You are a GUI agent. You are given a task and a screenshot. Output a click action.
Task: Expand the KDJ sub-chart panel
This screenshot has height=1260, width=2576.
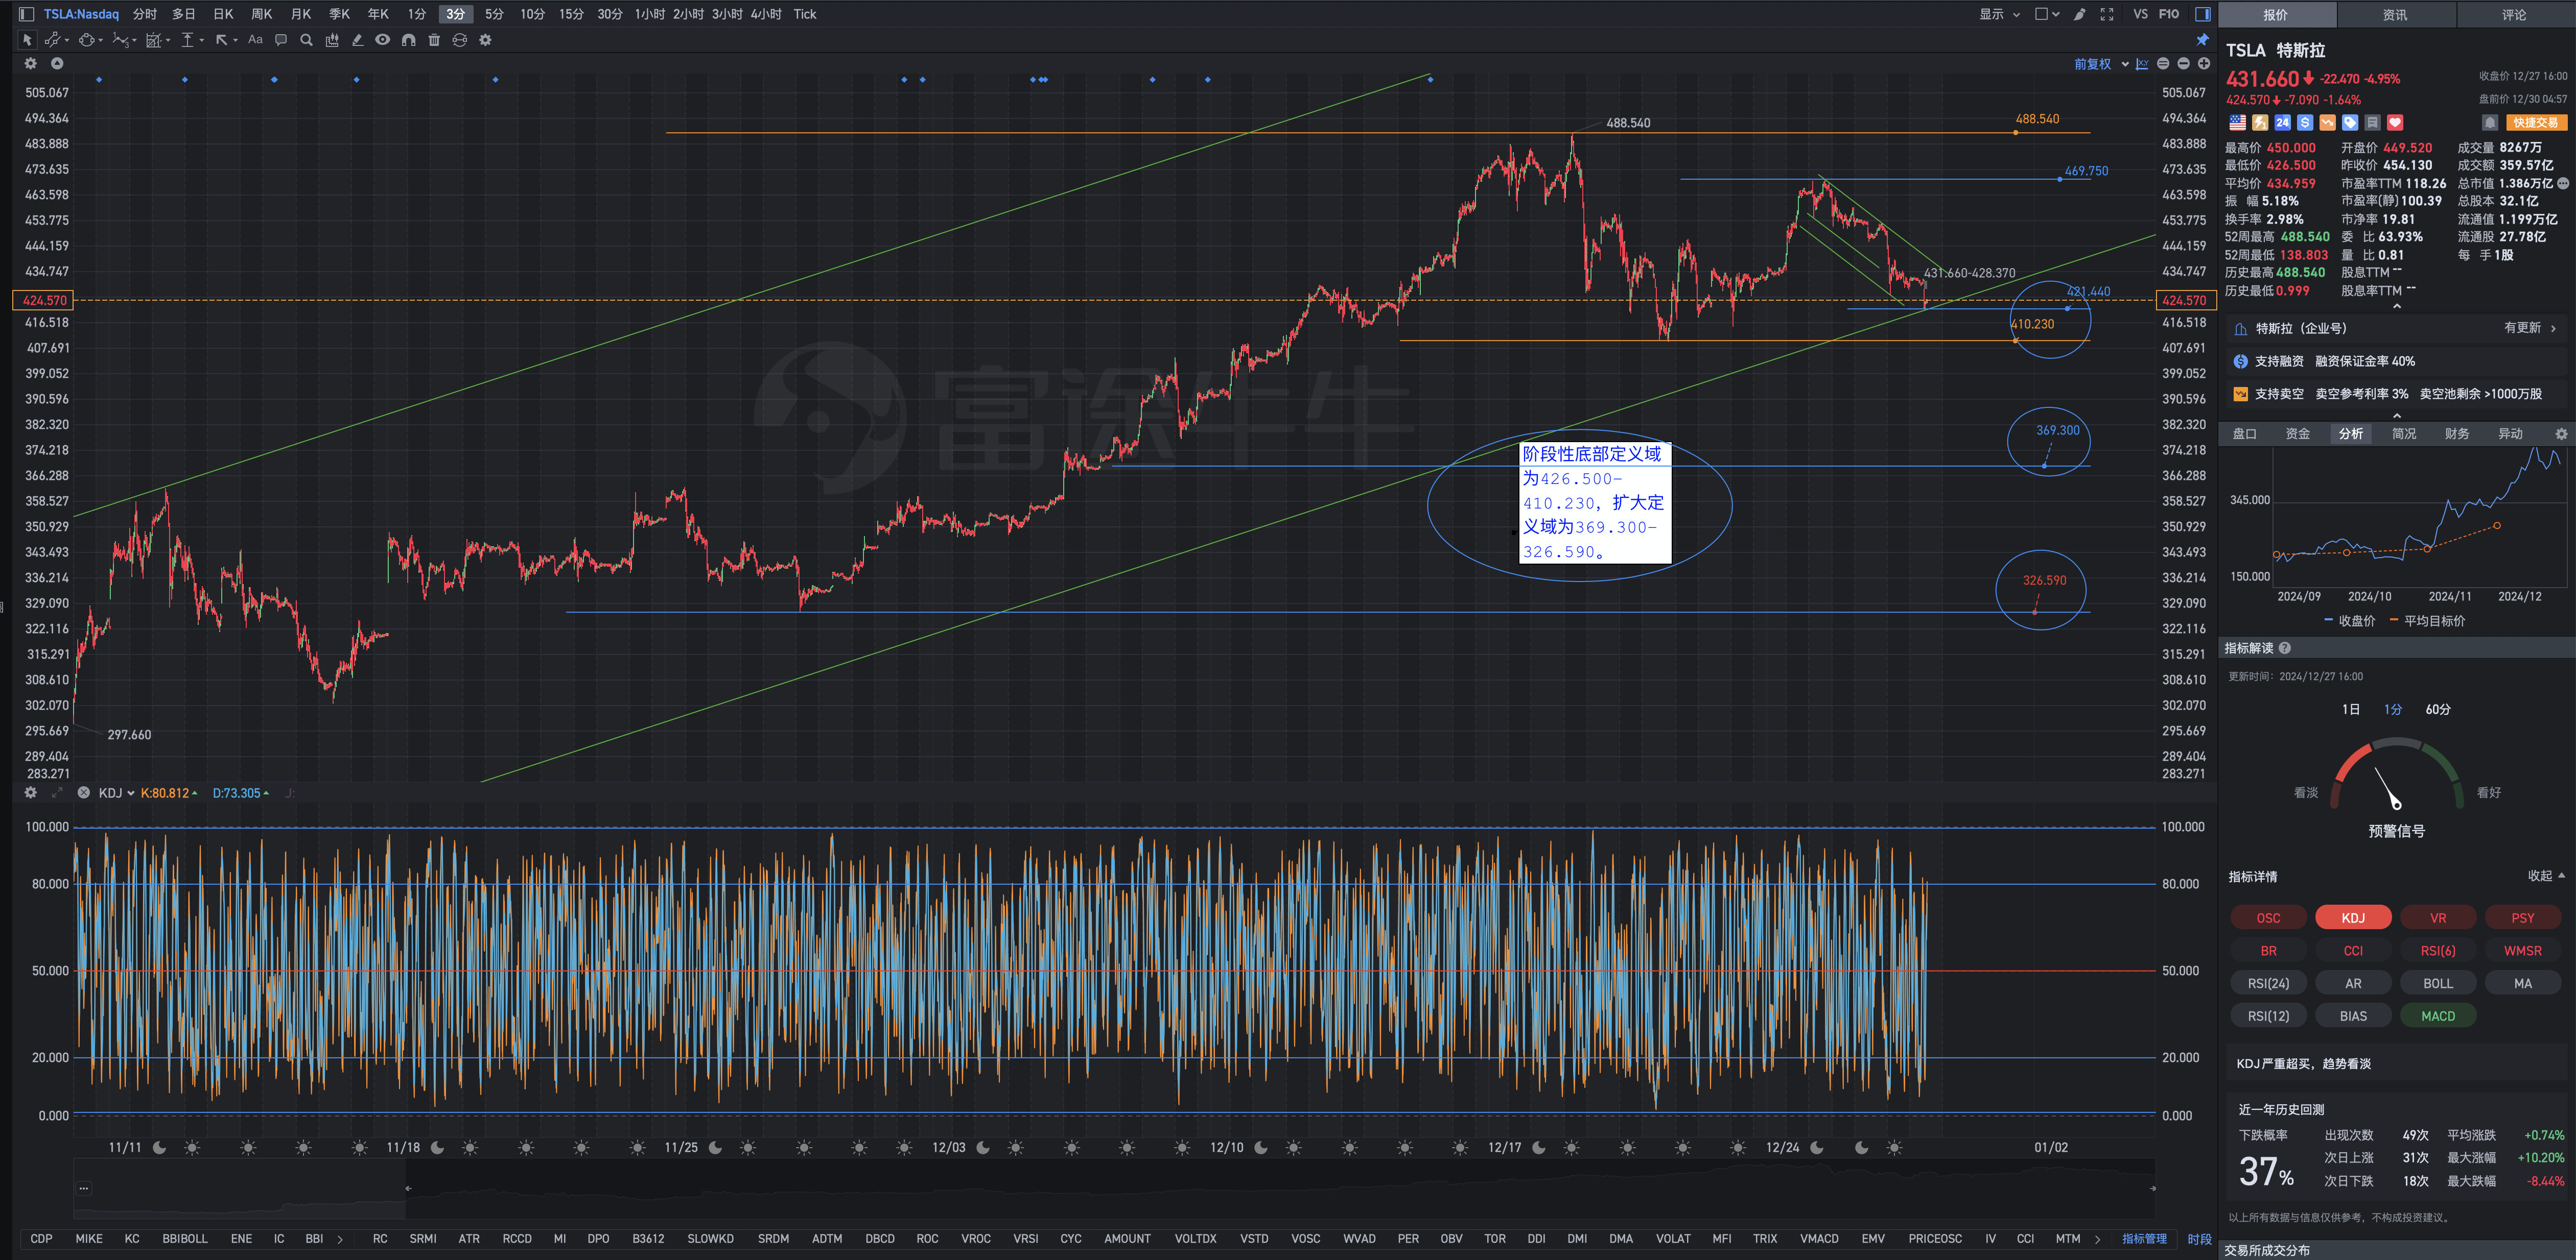(57, 792)
